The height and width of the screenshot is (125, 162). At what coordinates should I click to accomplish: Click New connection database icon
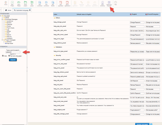tap(40, 3)
